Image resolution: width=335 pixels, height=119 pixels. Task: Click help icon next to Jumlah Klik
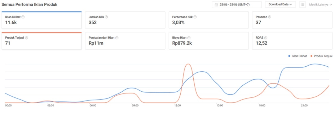[106, 17]
